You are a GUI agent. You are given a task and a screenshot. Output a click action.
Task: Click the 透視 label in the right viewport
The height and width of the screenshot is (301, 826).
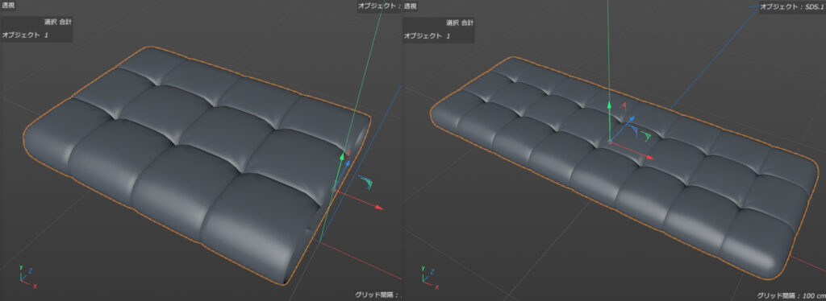[410, 6]
